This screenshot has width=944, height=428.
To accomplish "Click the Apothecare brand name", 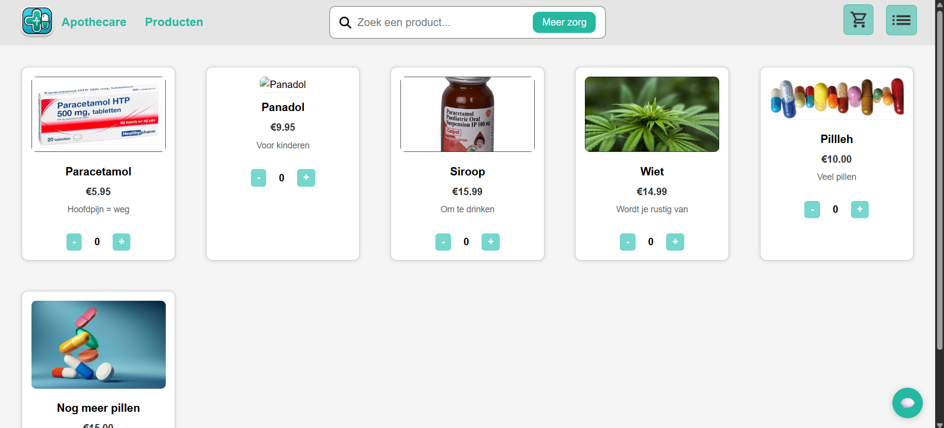I will coord(93,22).
